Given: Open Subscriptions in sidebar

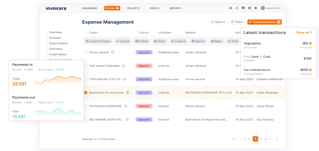Looking at the screenshot, I should coord(58,43).
